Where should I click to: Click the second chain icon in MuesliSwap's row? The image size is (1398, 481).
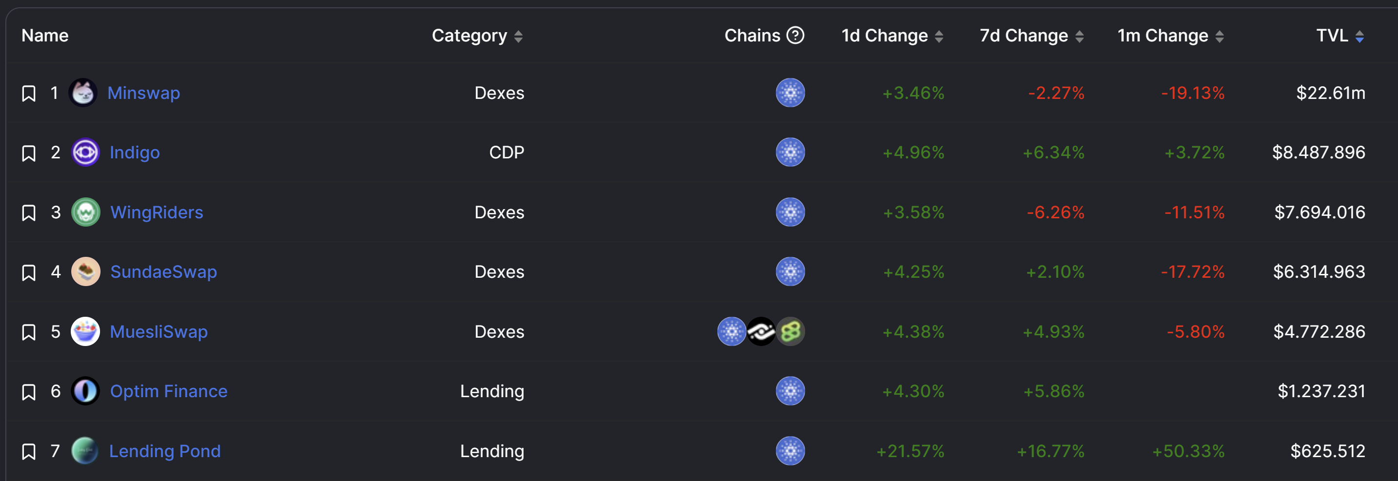[761, 331]
